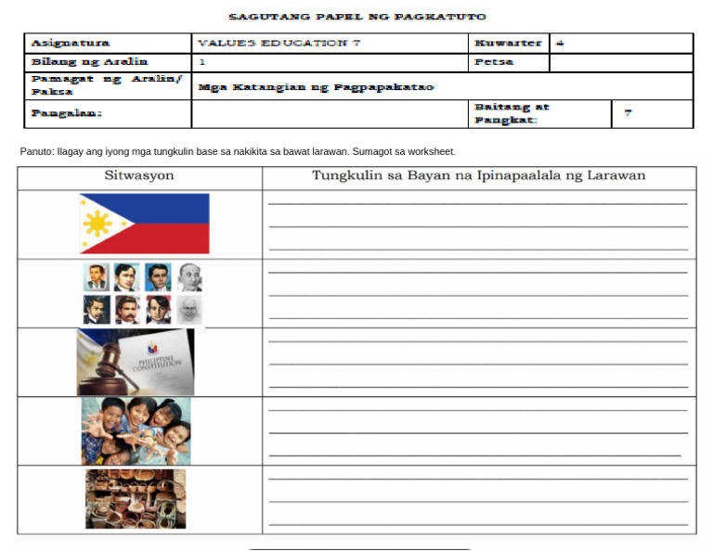
Task: Click the 'Sitwasyon' column header
Action: [x=139, y=175]
